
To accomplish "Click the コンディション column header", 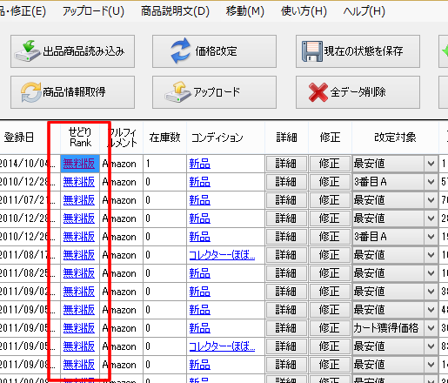I will [225, 138].
